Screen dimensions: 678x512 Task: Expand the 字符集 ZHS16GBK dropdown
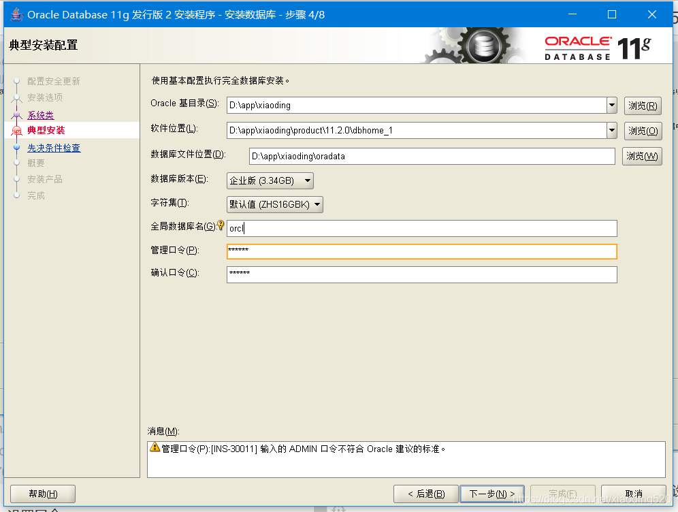click(x=275, y=204)
